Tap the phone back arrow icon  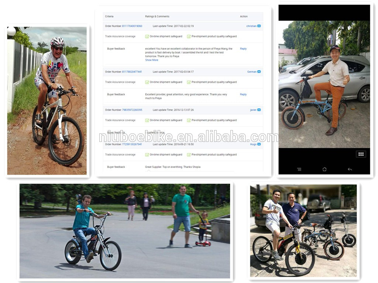tap(350, 170)
